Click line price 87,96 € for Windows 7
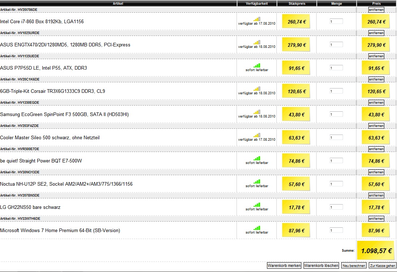397x272 pixels. click(x=376, y=231)
